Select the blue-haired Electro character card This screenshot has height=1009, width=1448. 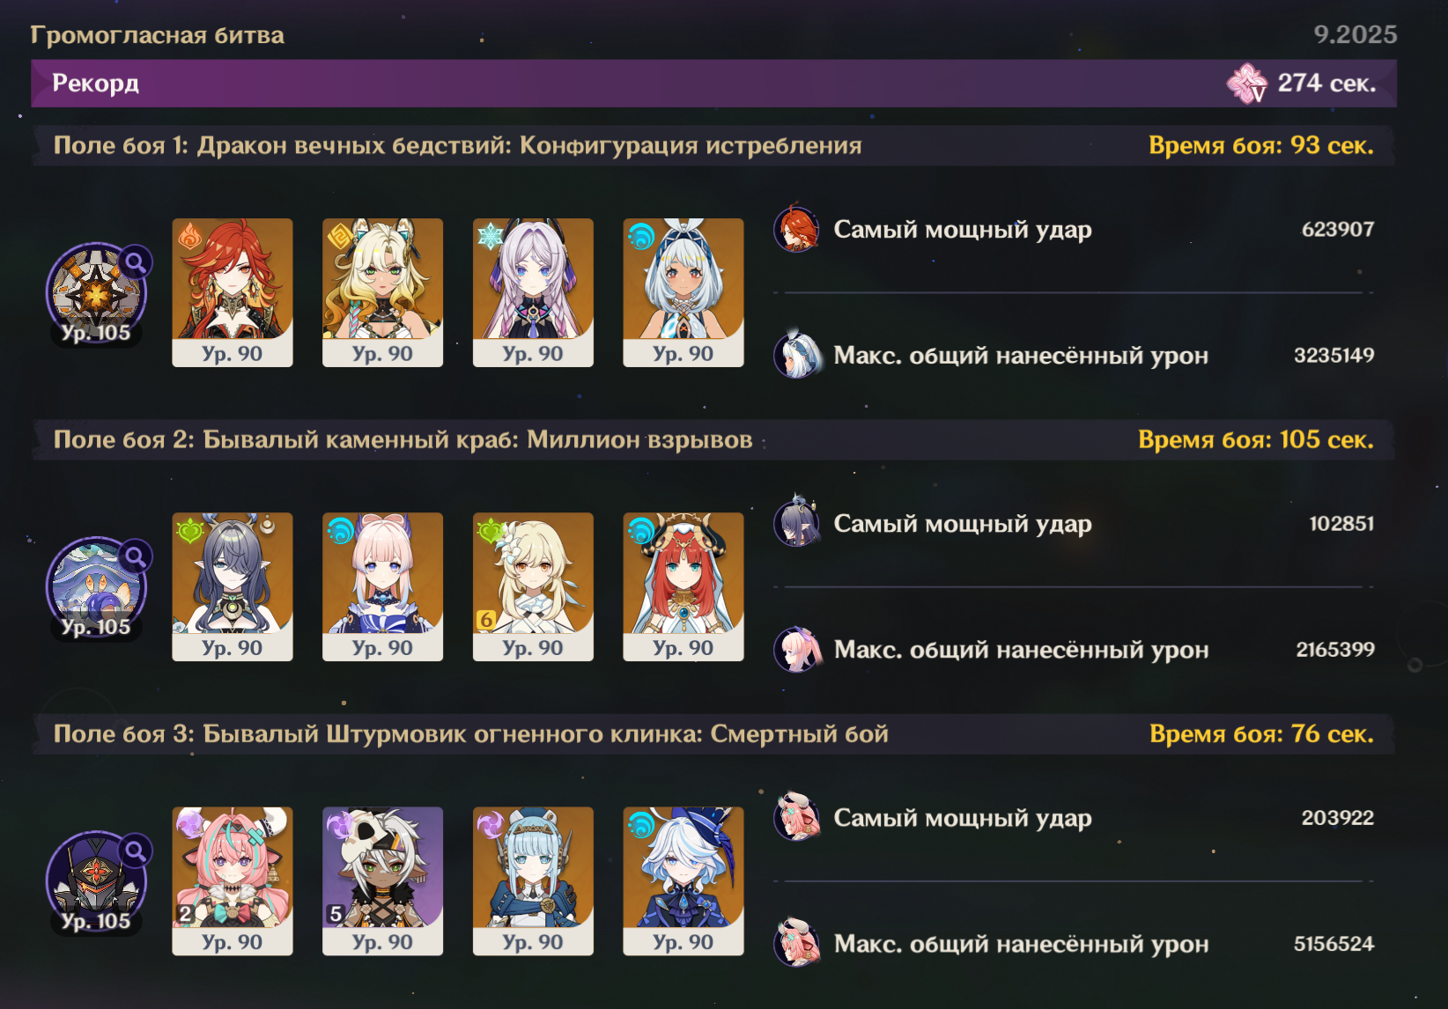pos(533,880)
